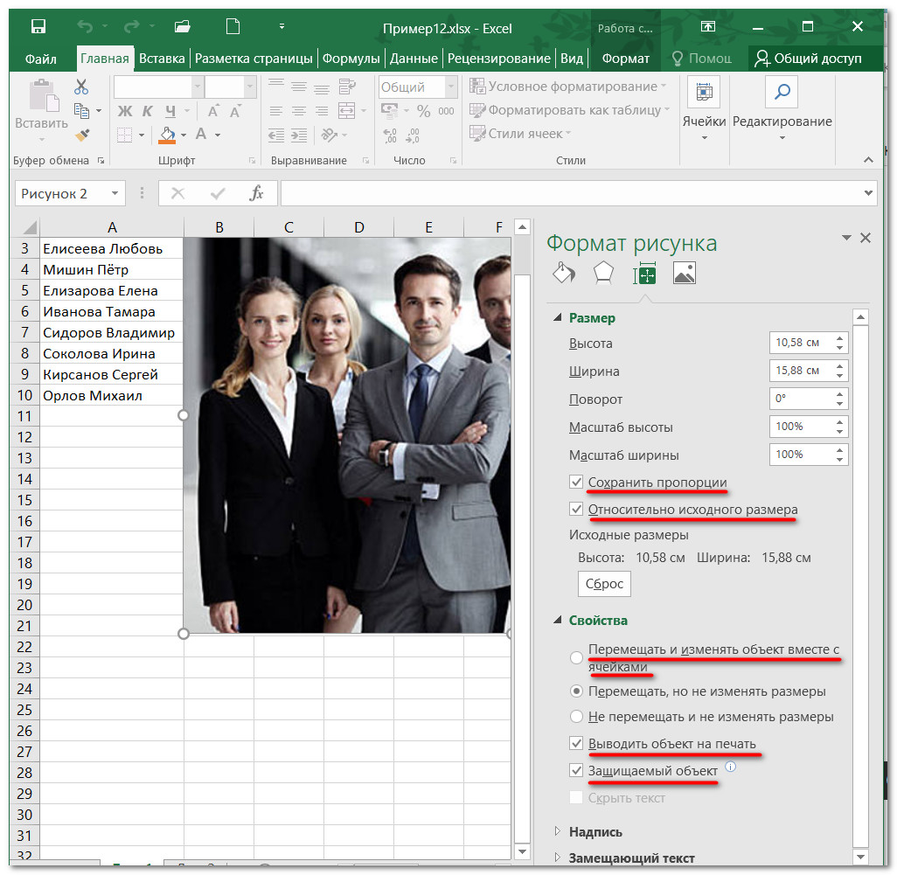Uncheck the Сохранить пропорции checkbox
897x875 pixels.
576,483
